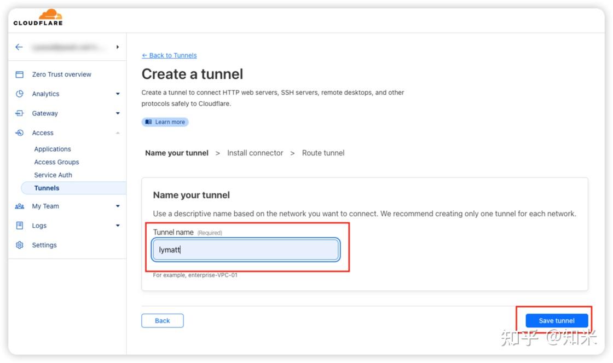The image size is (613, 363).
Task: Open Applications under Access
Action: (53, 148)
